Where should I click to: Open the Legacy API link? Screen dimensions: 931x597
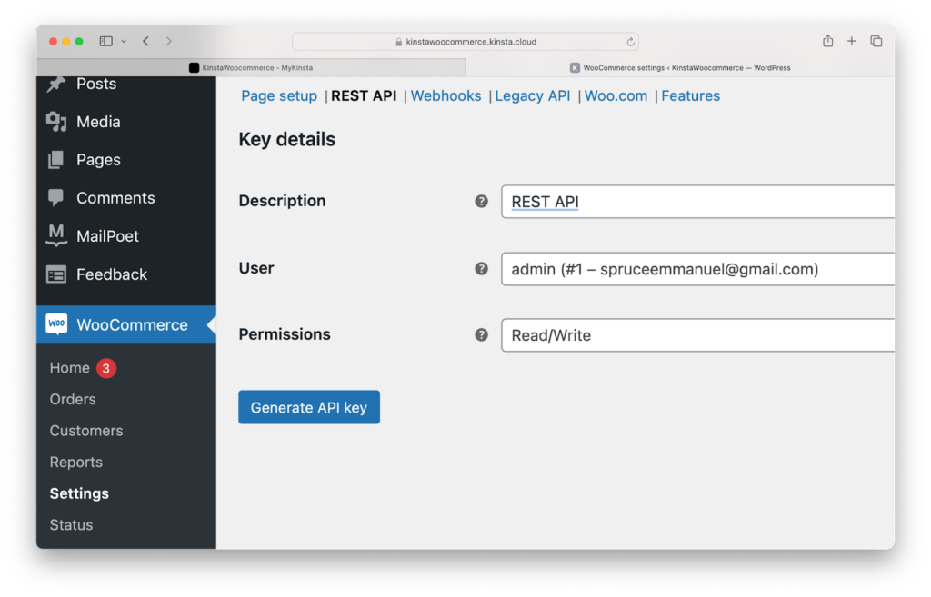coord(532,96)
